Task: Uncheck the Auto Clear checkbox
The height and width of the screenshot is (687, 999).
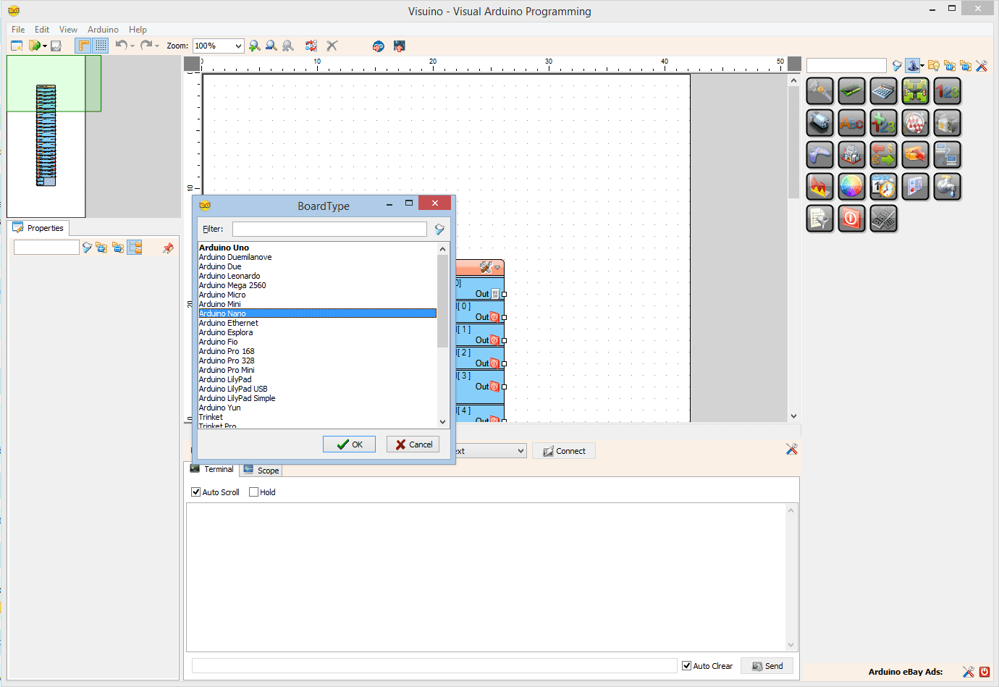Action: point(686,666)
